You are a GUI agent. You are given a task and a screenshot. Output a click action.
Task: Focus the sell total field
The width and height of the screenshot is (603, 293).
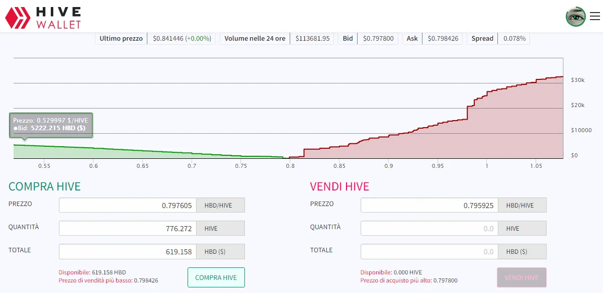pos(429,251)
